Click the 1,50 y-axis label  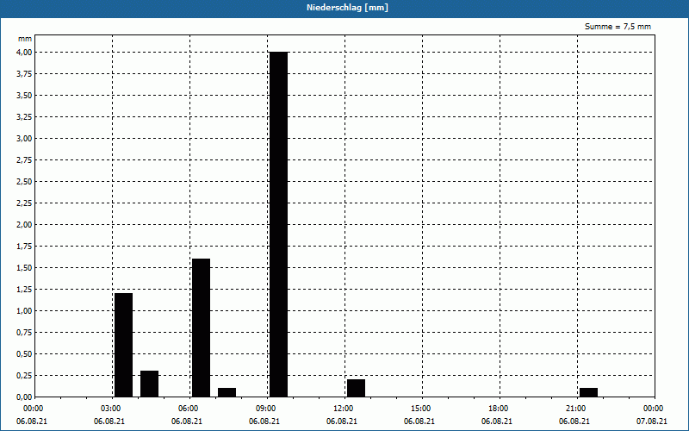coord(24,267)
